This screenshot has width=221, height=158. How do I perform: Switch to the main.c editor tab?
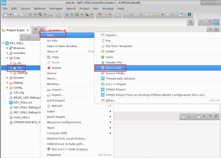pos(57,30)
